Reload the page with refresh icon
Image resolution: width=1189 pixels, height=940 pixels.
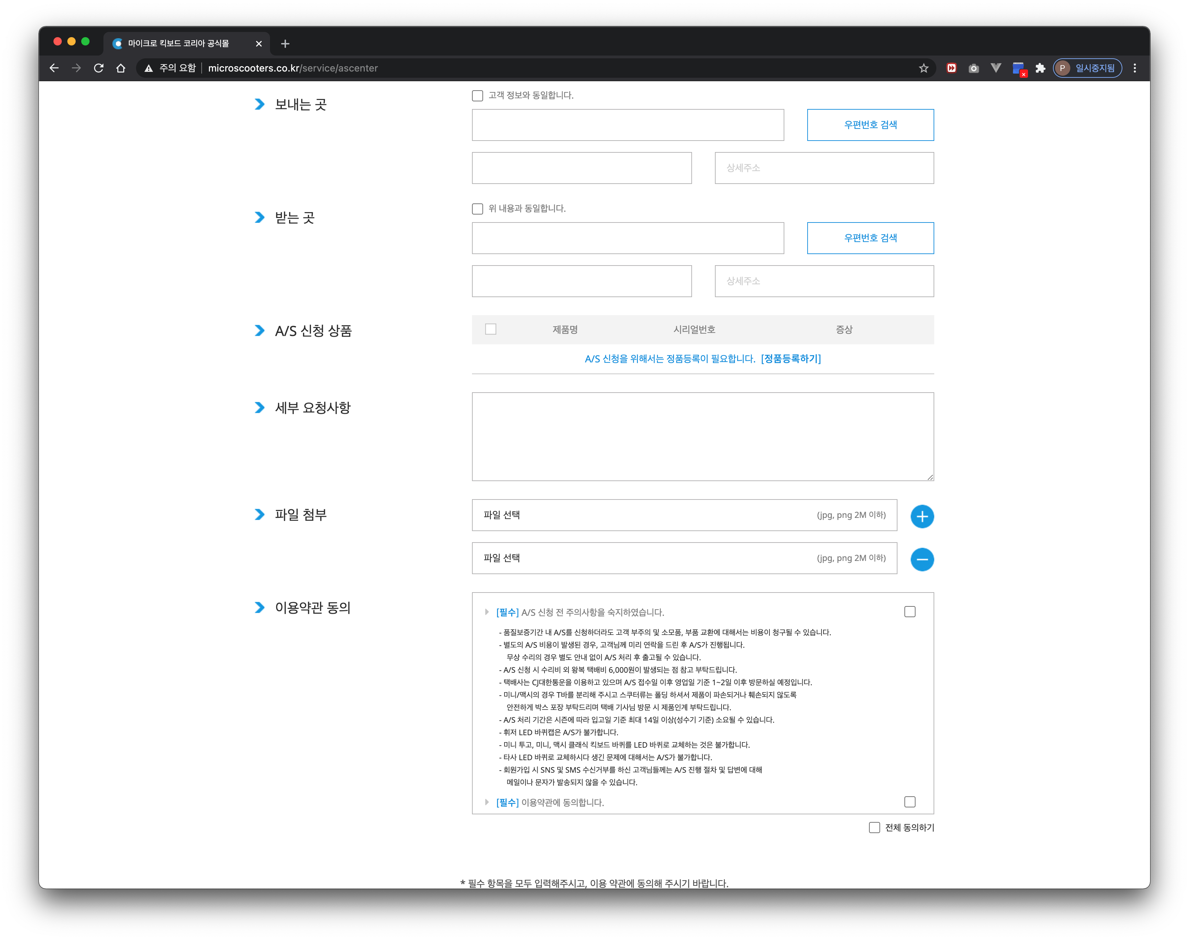pyautogui.click(x=99, y=68)
